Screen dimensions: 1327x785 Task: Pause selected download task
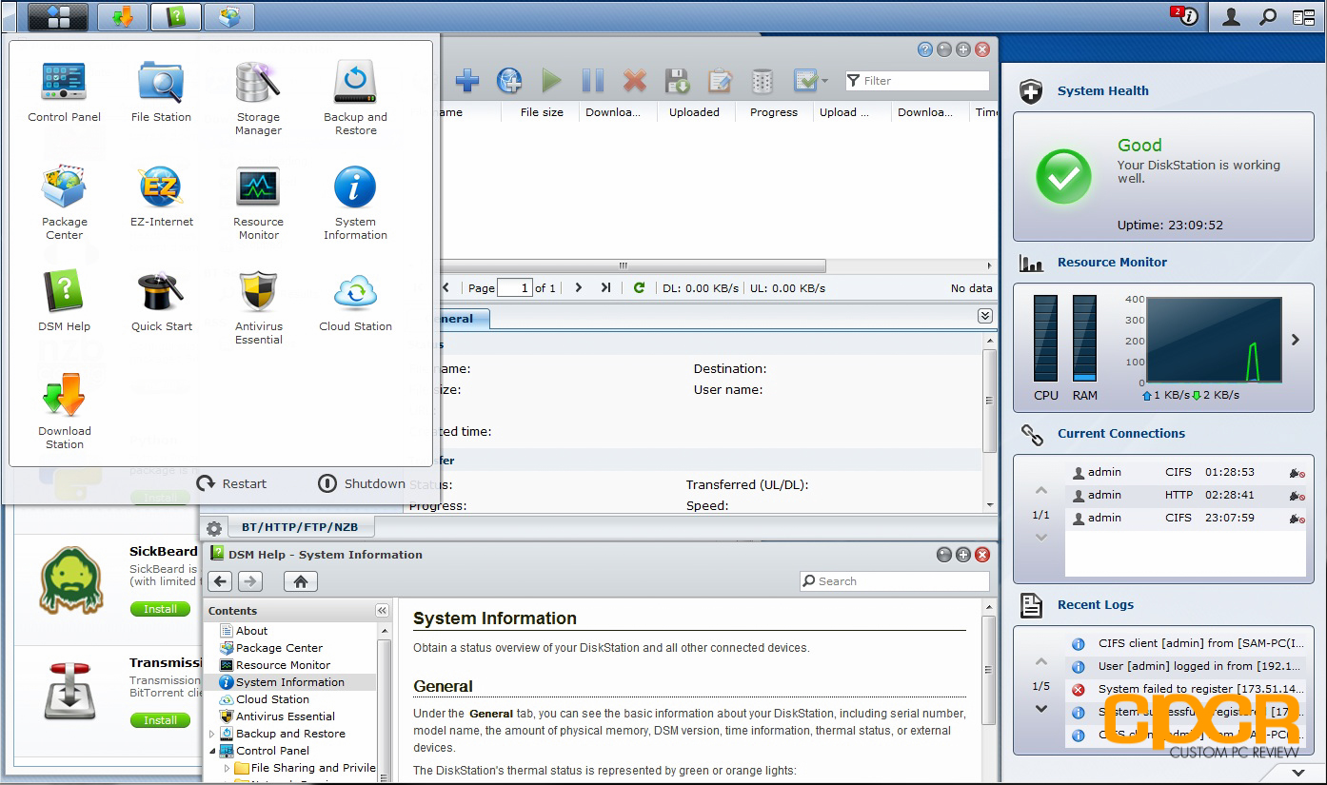tap(592, 81)
